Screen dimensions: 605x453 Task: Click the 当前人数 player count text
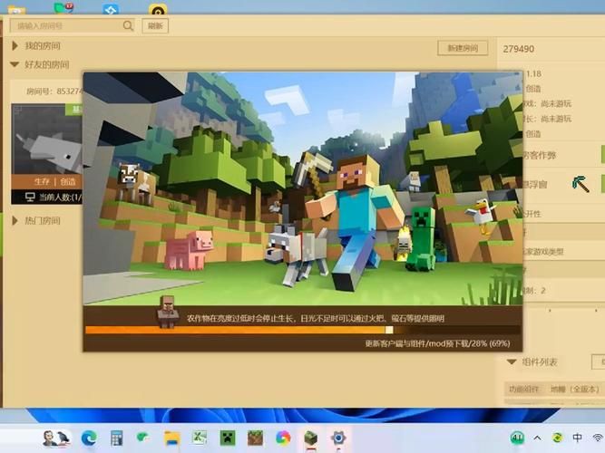tap(61, 198)
